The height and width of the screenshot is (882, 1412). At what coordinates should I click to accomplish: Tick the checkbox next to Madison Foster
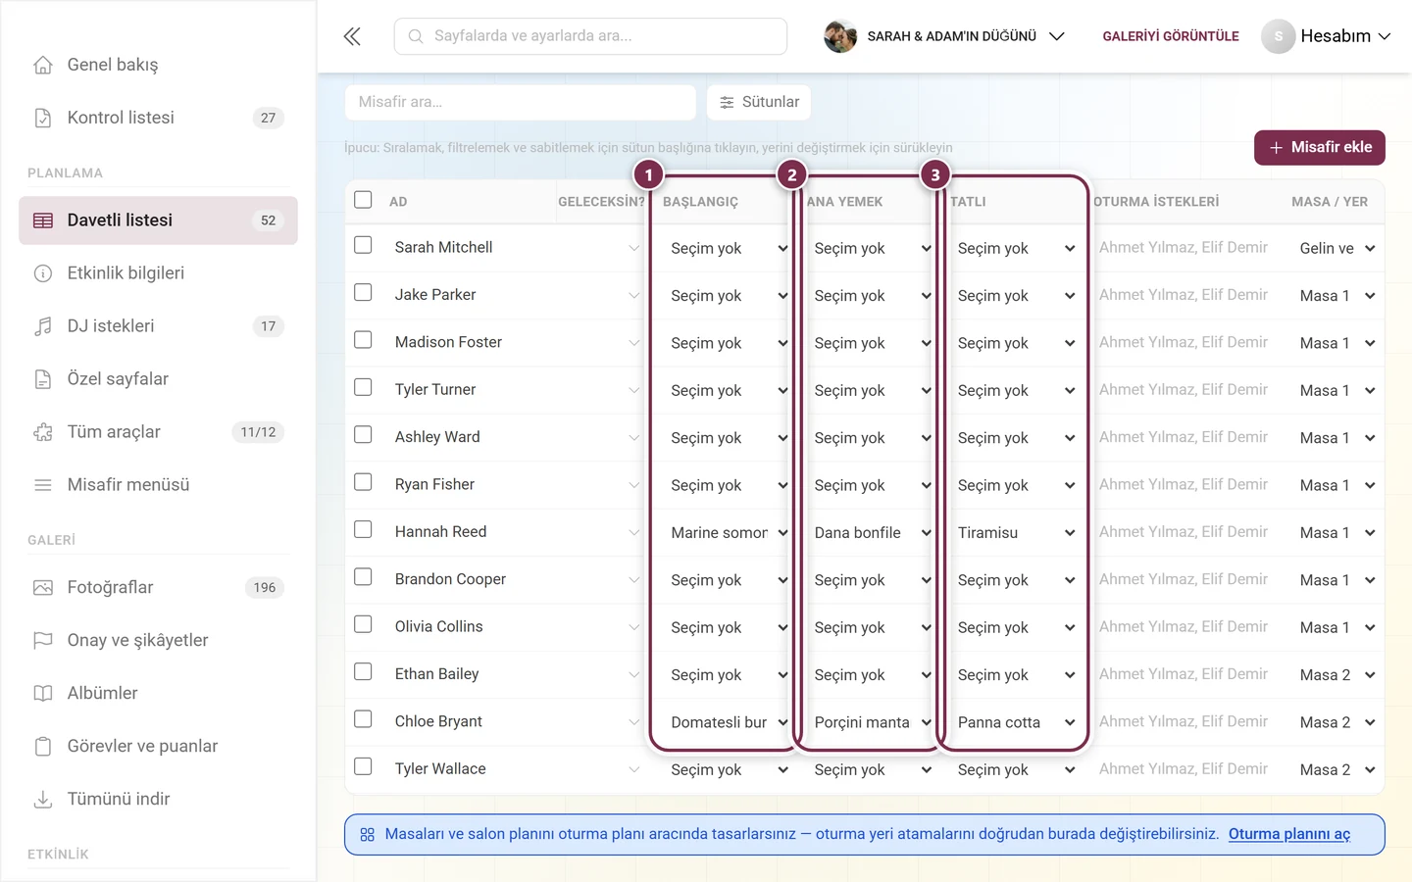coord(363,340)
